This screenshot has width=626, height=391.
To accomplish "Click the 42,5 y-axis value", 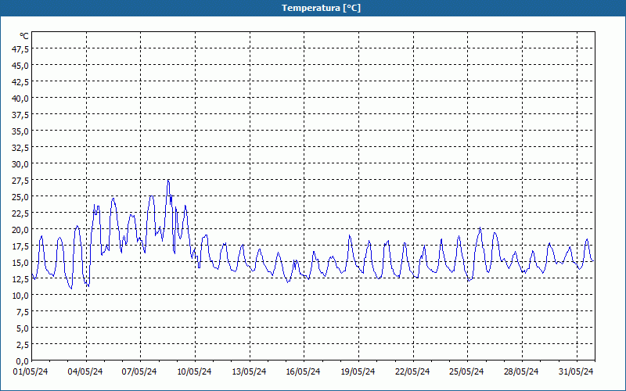I will [21, 82].
